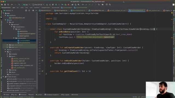Collapse the app module tree node
Image resolution: width=175 pixels, height=98 pixels.
(3, 13)
